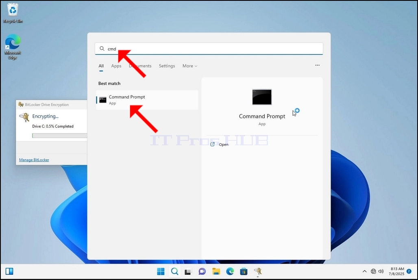Viewport: 418px width, 280px height.
Task: Open File Explorer from the taskbar
Action: (x=216, y=271)
